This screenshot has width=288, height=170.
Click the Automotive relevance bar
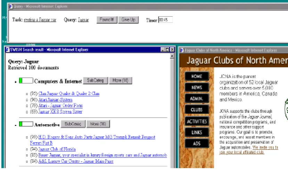(x=26, y=124)
